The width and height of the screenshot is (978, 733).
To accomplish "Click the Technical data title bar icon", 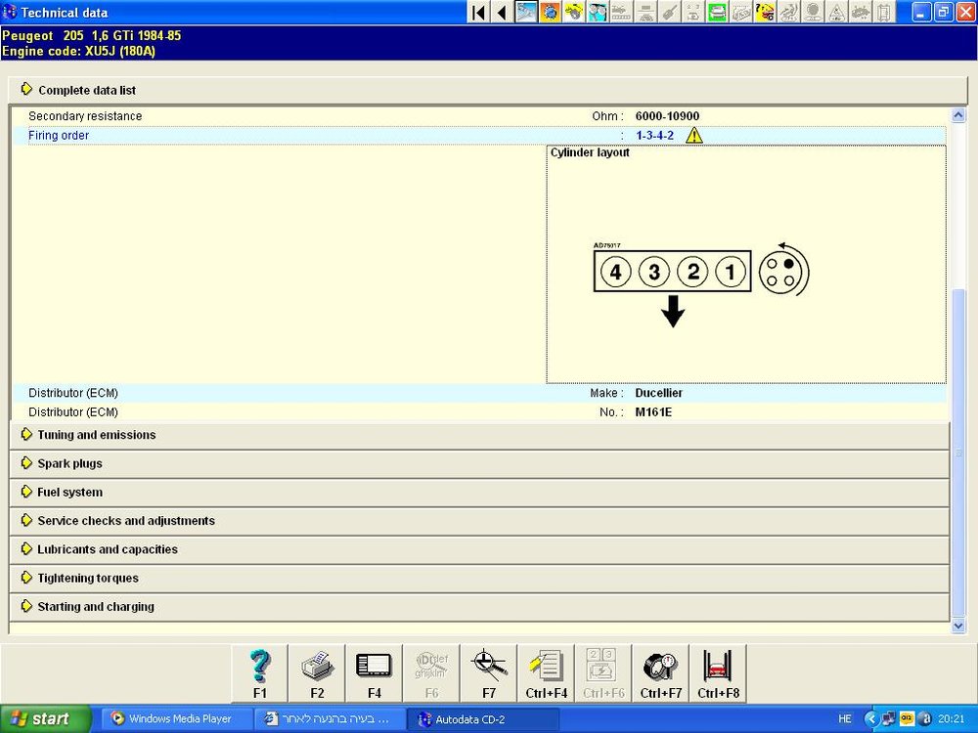I will click(x=10, y=12).
